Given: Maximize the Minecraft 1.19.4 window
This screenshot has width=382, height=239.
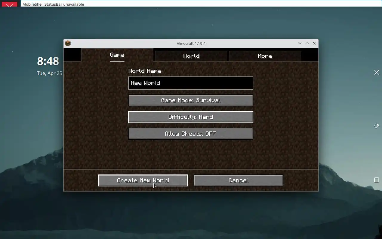Looking at the screenshot, I should click(x=307, y=43).
